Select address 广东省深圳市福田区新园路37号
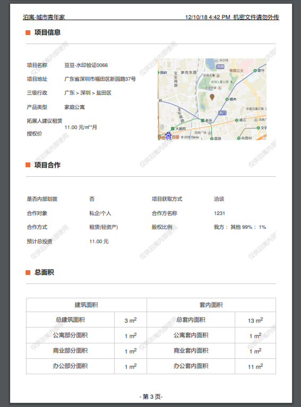The height and width of the screenshot is (407, 301). click(x=100, y=79)
